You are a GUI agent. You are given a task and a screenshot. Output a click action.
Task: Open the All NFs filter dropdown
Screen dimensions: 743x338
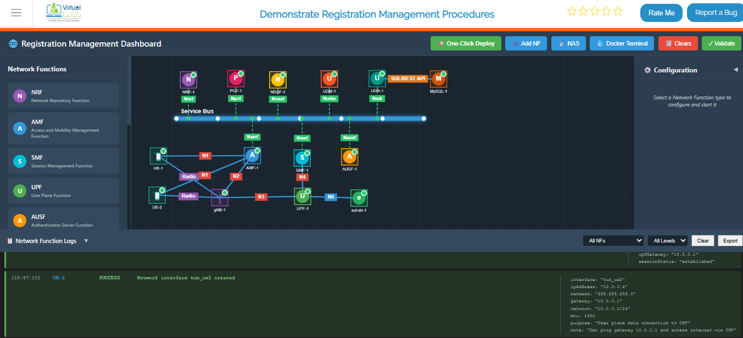coord(613,240)
